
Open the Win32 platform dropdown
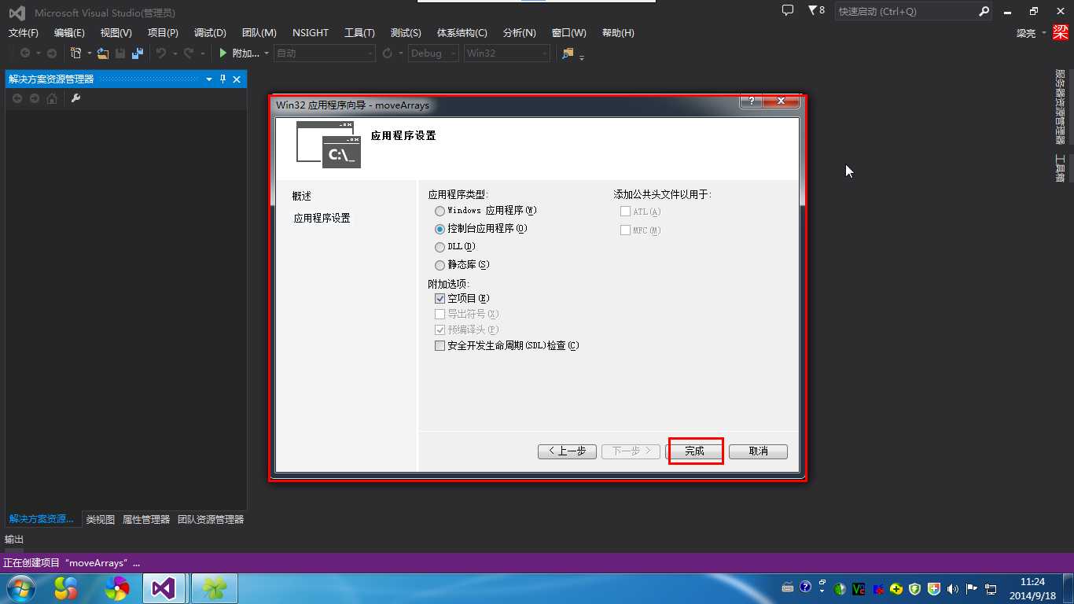506,53
